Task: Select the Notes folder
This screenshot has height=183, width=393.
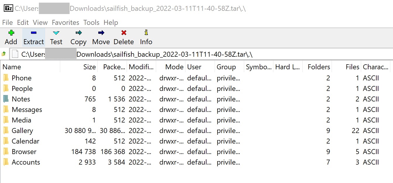Action: (x=21, y=99)
